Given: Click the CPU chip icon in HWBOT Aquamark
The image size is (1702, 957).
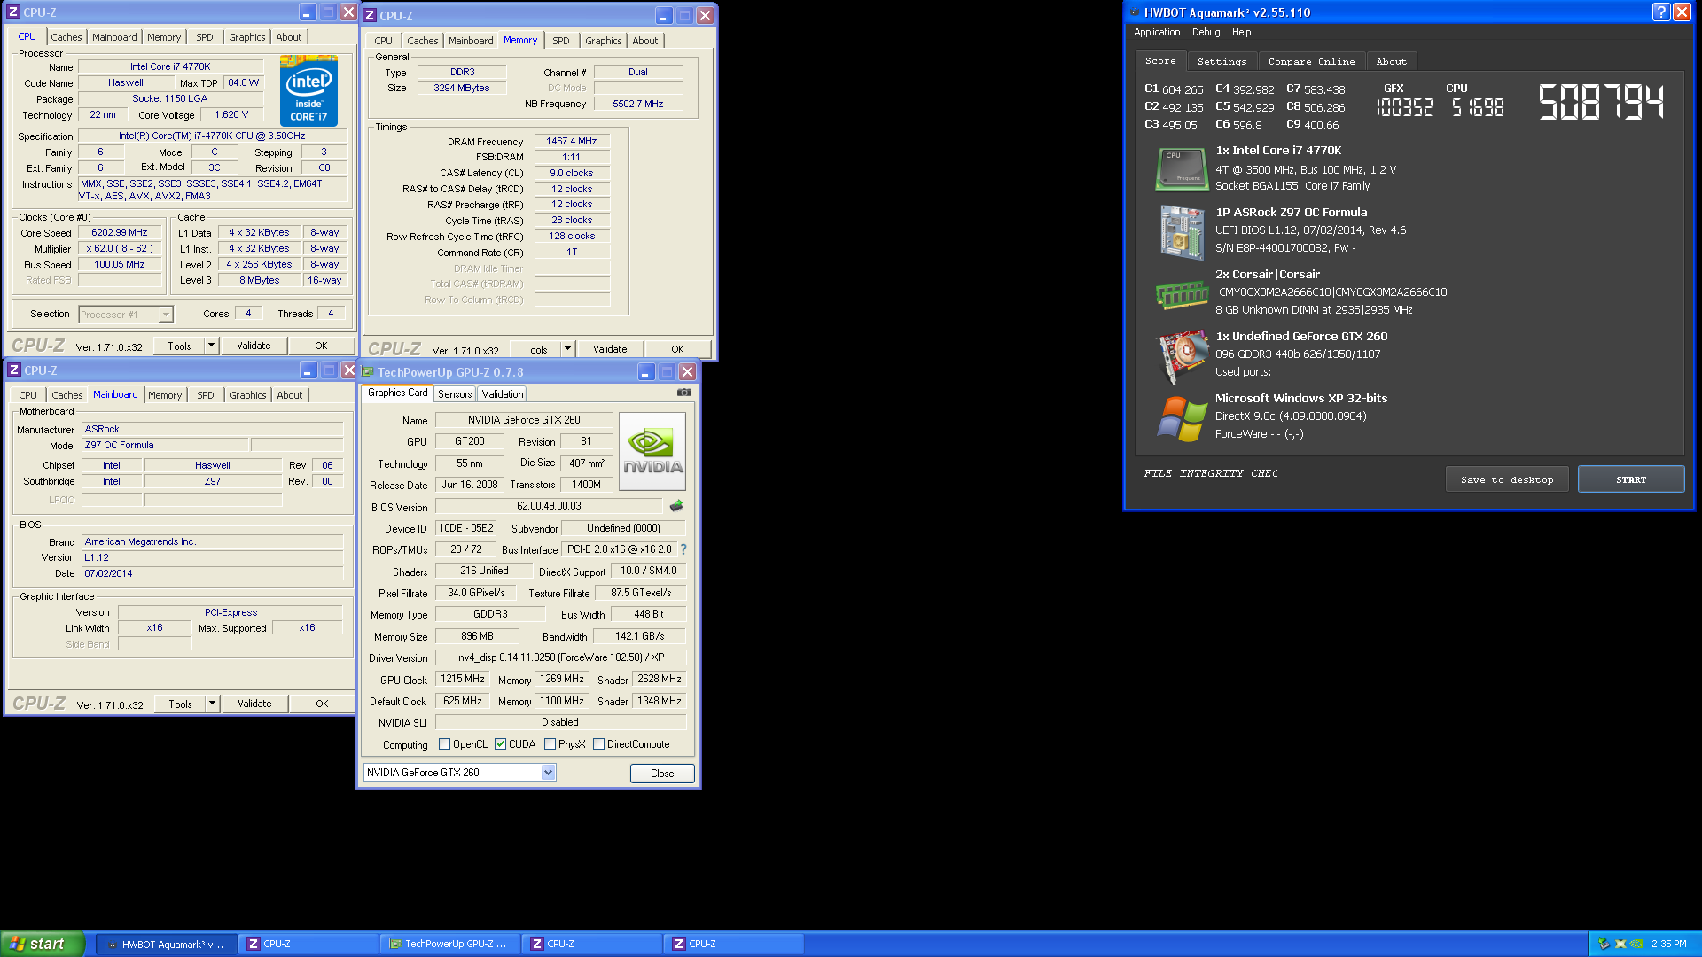Looking at the screenshot, I should (1182, 169).
